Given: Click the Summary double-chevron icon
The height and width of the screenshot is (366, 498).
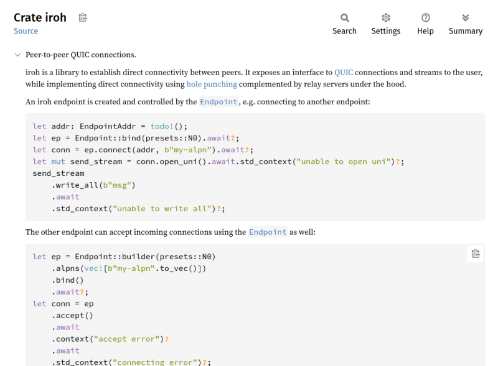Looking at the screenshot, I should pyautogui.click(x=466, y=18).
